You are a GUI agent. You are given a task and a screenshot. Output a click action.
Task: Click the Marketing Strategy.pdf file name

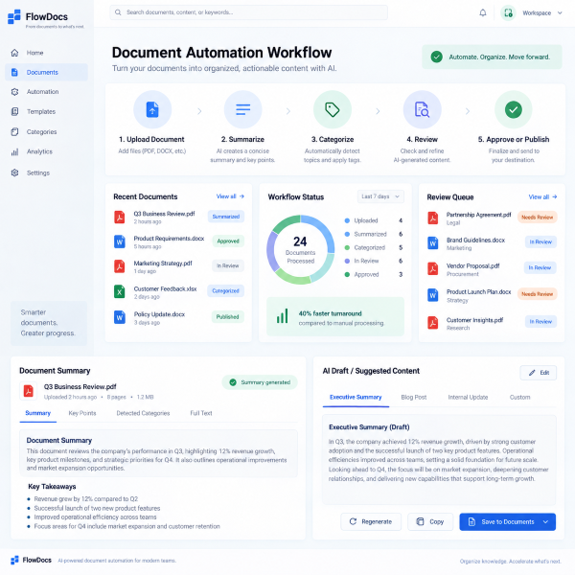163,263
